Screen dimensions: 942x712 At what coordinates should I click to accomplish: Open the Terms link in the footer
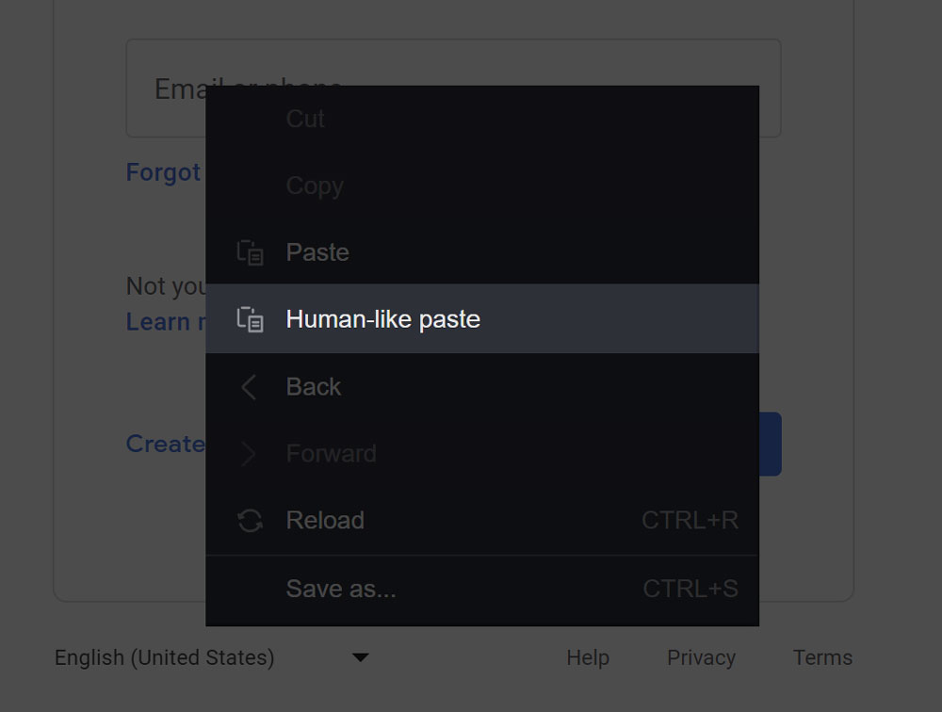click(x=822, y=657)
